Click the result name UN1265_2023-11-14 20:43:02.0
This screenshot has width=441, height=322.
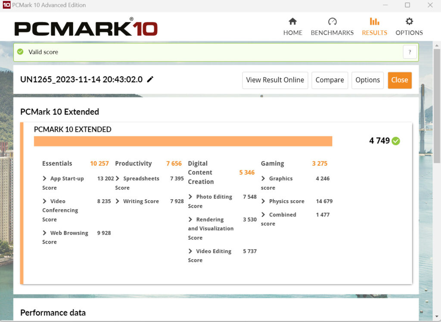coord(81,80)
